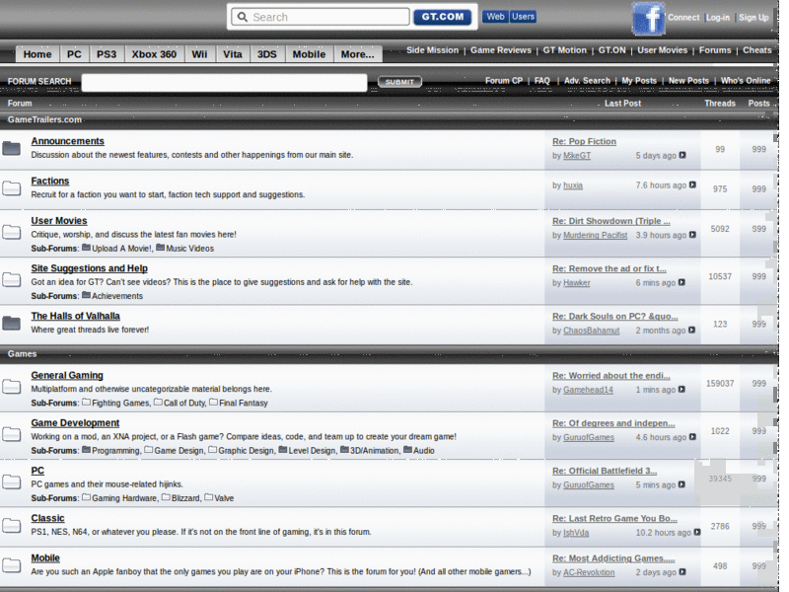Click the forum search text field
789x592 pixels.
pos(225,82)
